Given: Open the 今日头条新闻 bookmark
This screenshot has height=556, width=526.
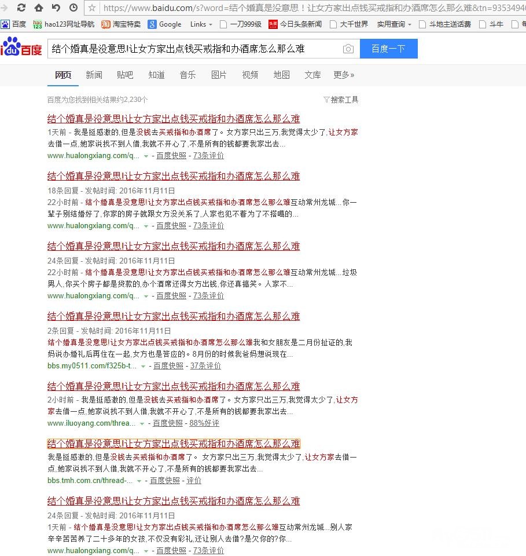Looking at the screenshot, I should click(x=295, y=24).
